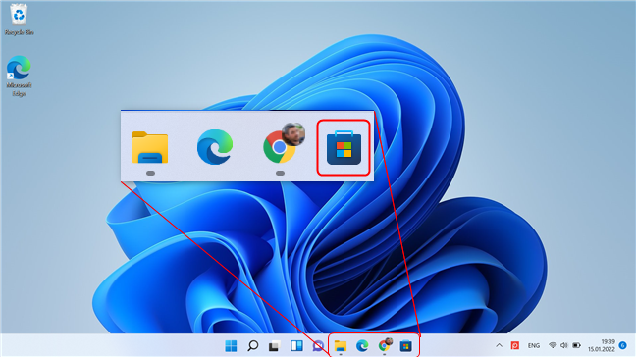Launch the Chat app from taskbar

(x=318, y=346)
